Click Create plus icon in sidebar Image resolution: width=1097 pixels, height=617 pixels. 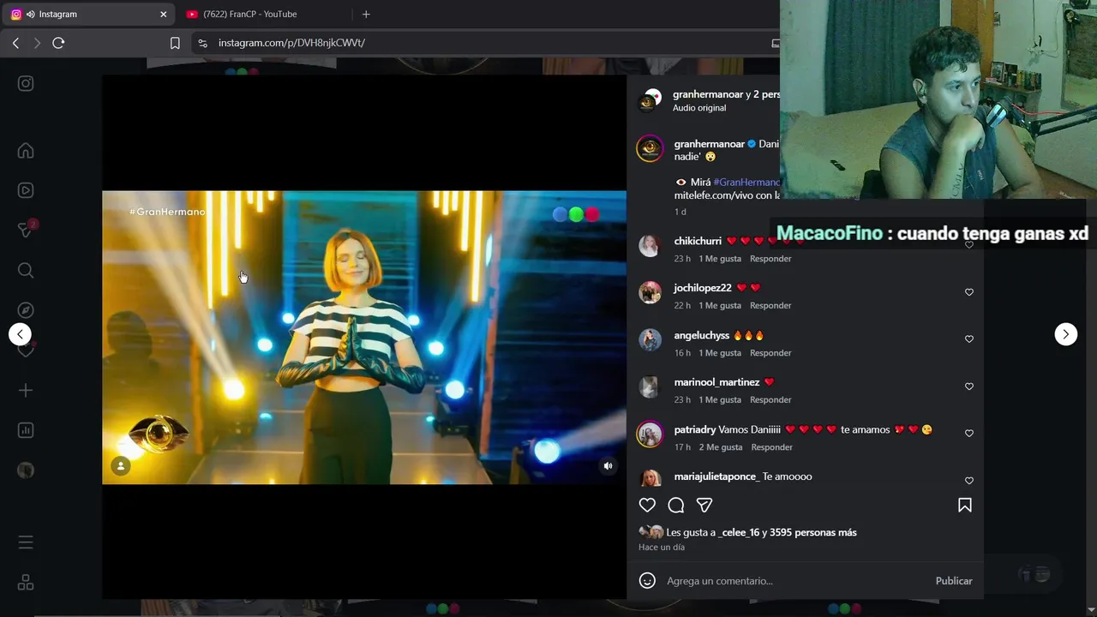(26, 390)
